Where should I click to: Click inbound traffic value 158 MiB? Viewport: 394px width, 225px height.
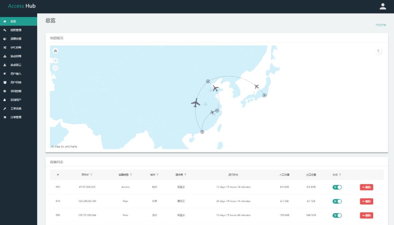click(x=284, y=215)
